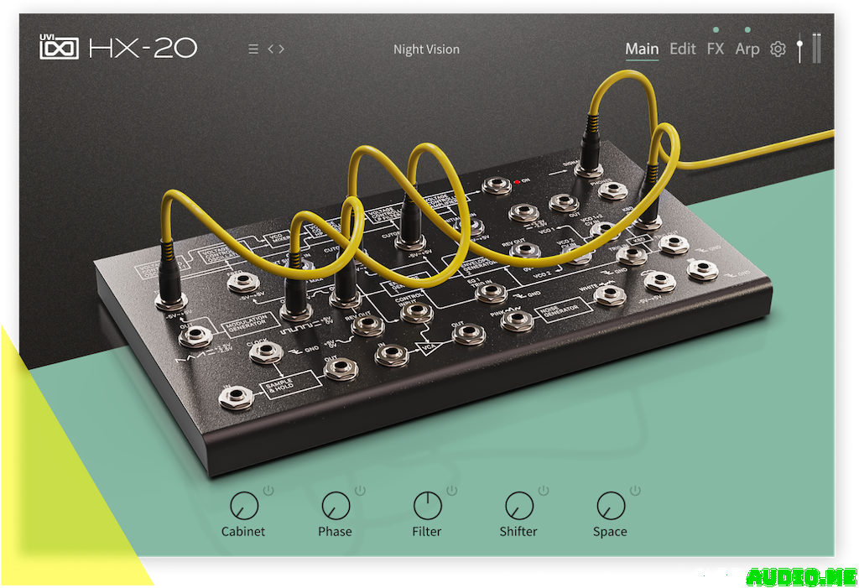Click the indicator dot above the FX tab
This screenshot has width=859, height=588.
716,29
